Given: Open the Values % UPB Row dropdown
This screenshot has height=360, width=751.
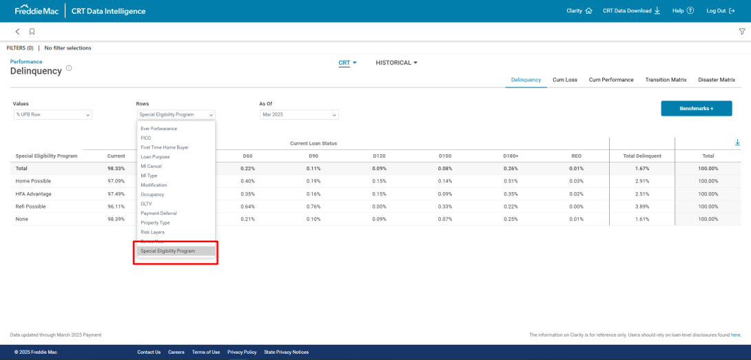Looking at the screenshot, I should coord(52,115).
